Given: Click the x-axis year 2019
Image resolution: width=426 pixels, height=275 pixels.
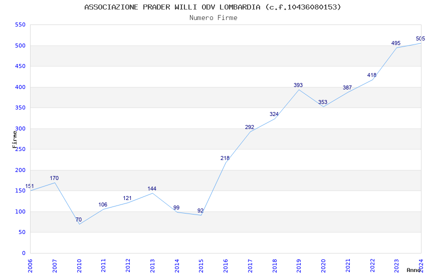Looking at the screenshot, I should pos(299,265).
